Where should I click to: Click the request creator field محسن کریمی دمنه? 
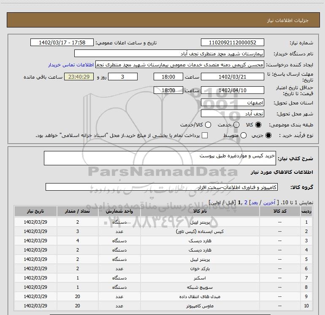(180, 65)
